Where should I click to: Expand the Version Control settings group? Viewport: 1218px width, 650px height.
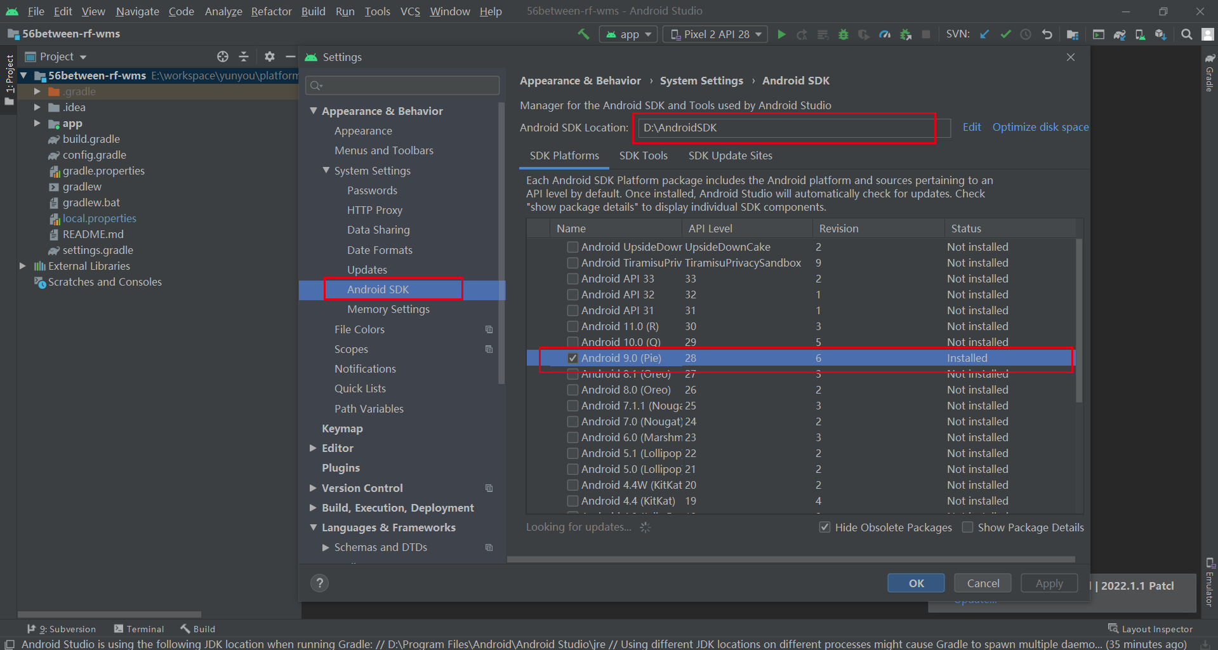coord(314,487)
